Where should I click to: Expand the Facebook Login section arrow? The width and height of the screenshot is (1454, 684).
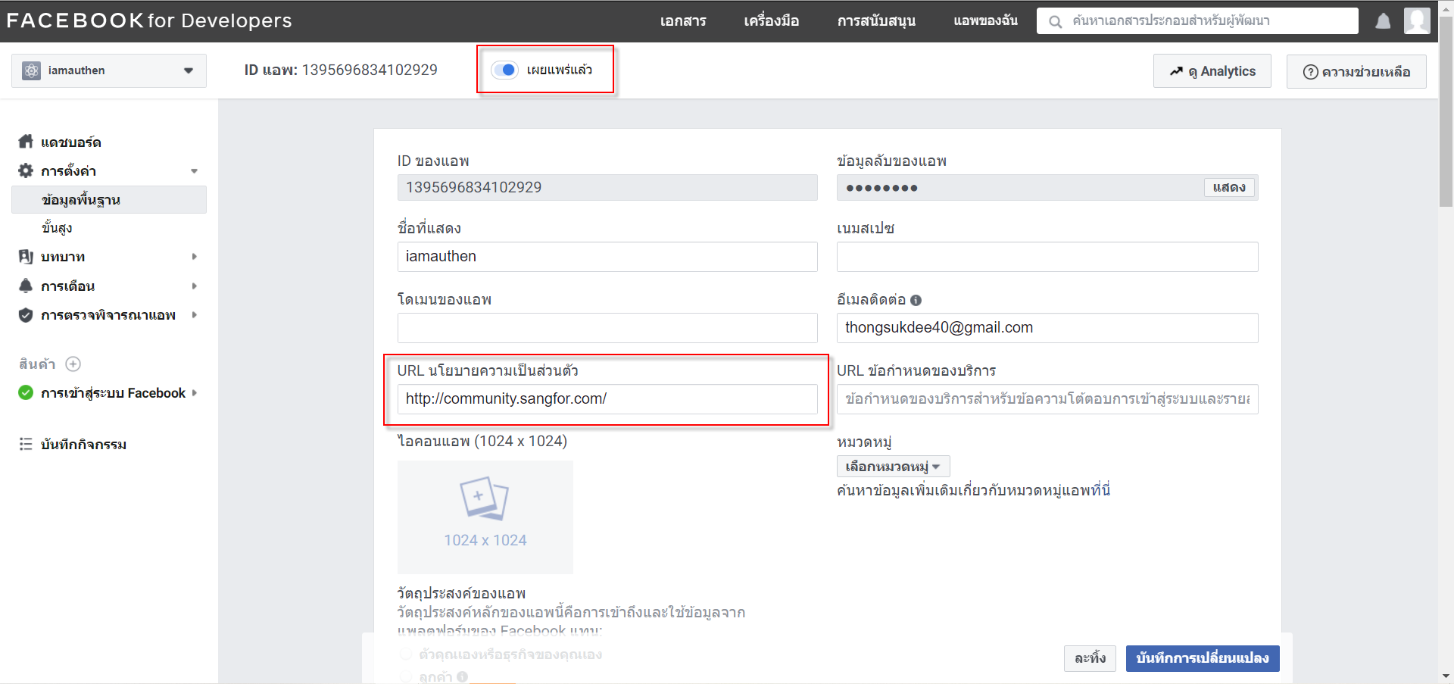(195, 393)
